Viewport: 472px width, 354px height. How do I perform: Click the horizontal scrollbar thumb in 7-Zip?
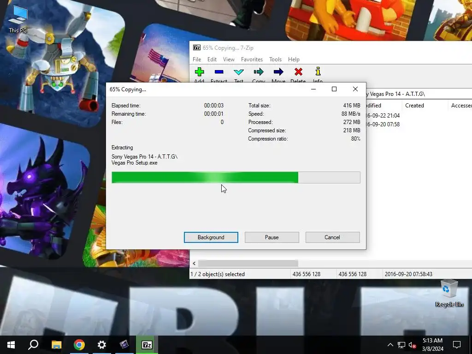(248, 263)
